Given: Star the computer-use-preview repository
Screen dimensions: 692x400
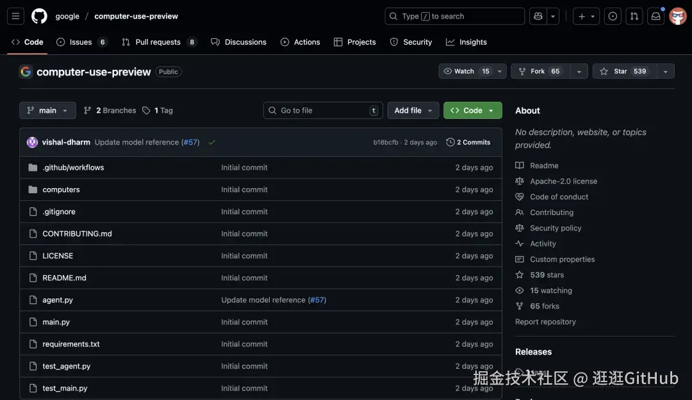Looking at the screenshot, I should [624, 72].
